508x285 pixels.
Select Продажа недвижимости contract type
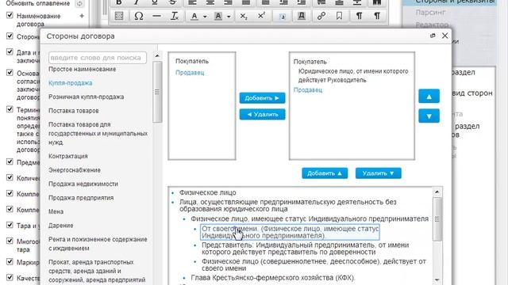click(x=83, y=184)
